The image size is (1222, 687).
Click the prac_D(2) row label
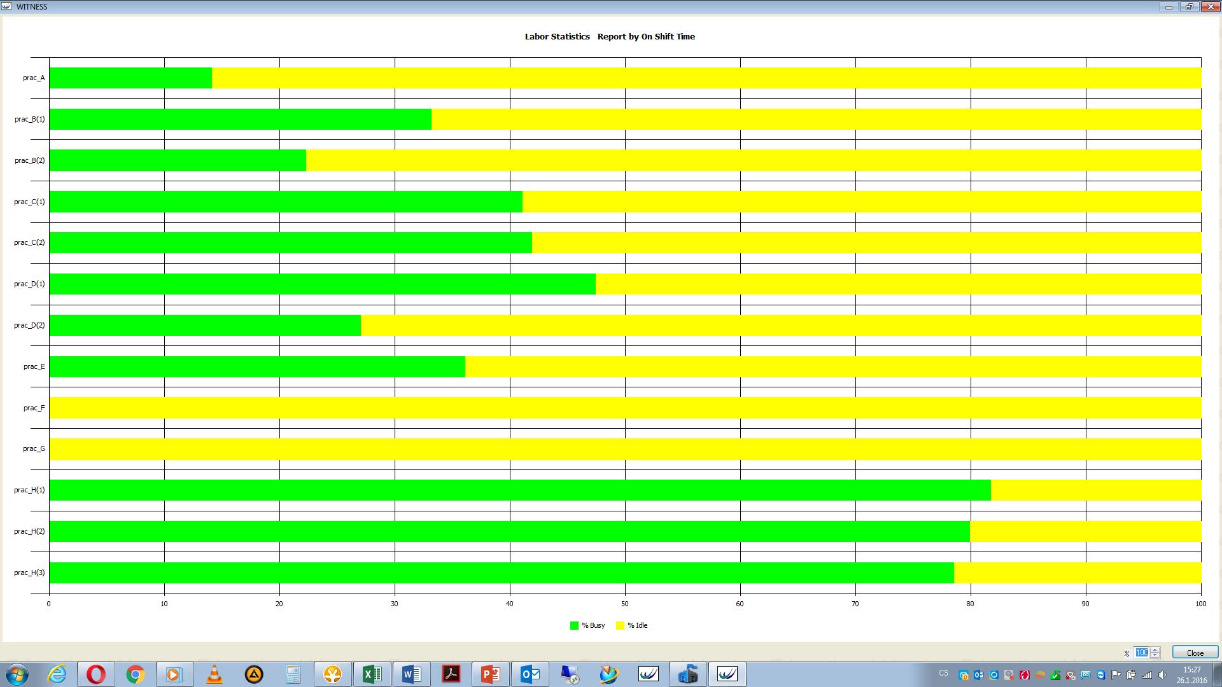pyautogui.click(x=30, y=325)
